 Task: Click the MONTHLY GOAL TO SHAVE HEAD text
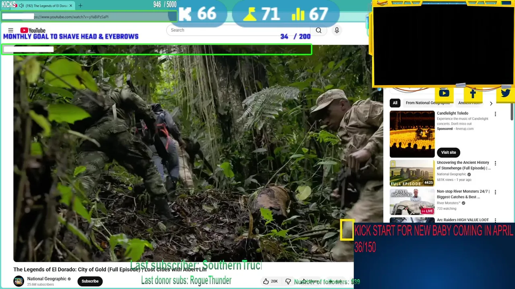(71, 37)
